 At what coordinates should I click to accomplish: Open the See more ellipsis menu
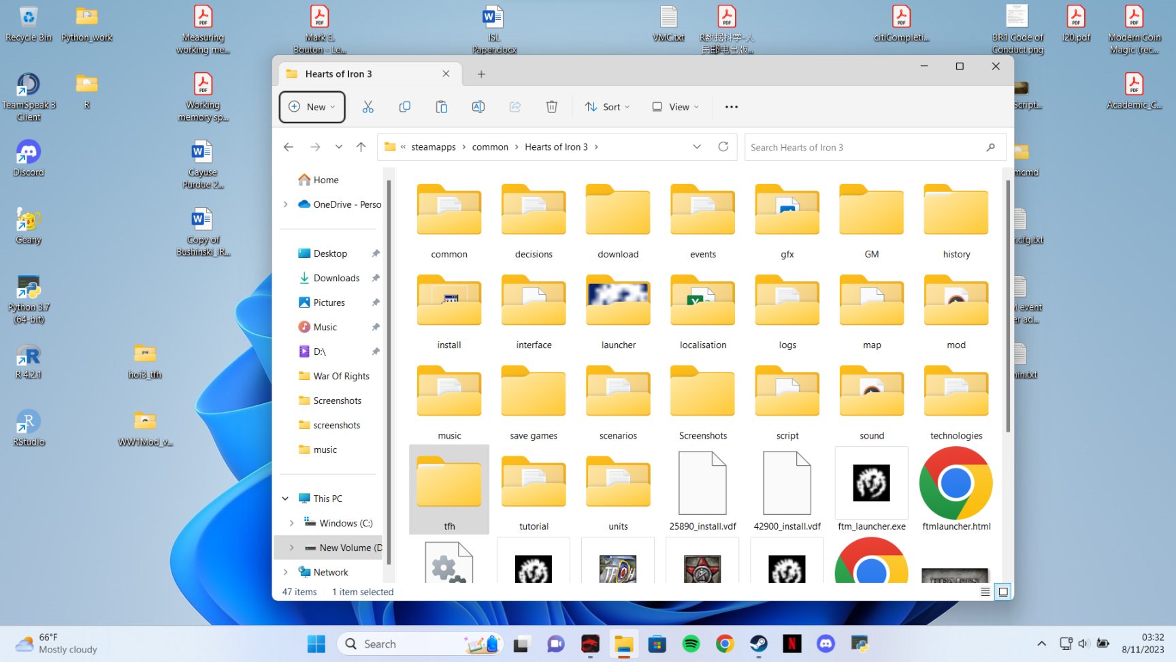point(732,107)
